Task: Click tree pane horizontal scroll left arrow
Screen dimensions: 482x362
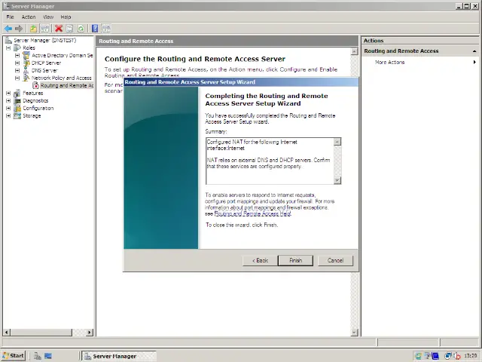Action: coord(7,333)
